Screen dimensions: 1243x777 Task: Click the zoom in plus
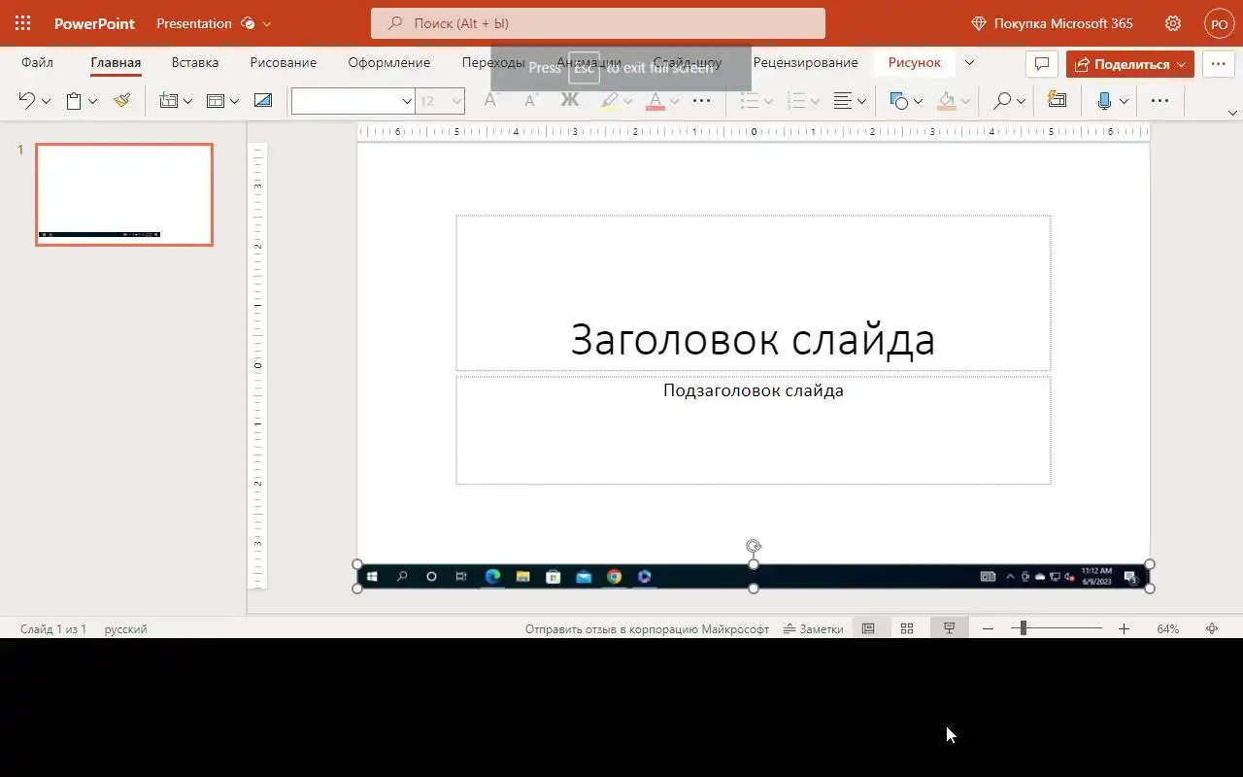tap(1124, 629)
